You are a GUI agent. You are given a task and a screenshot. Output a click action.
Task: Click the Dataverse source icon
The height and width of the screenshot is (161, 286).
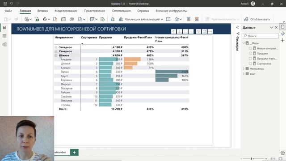coord(71,19)
